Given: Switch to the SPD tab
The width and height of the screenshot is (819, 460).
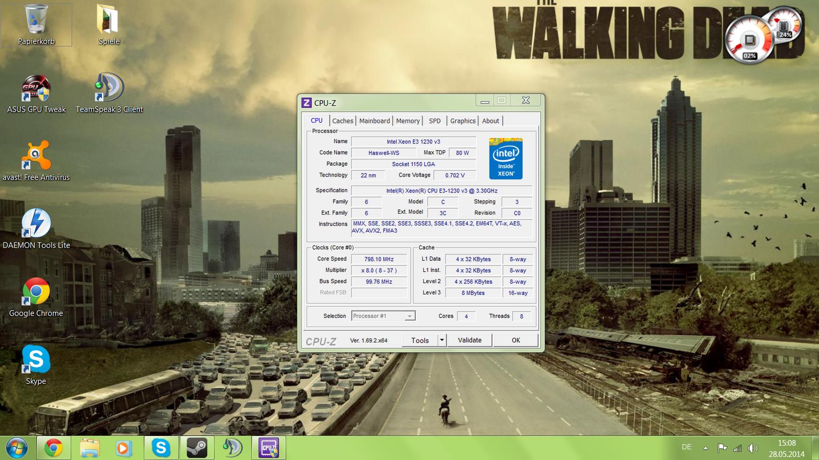Looking at the screenshot, I should point(435,121).
